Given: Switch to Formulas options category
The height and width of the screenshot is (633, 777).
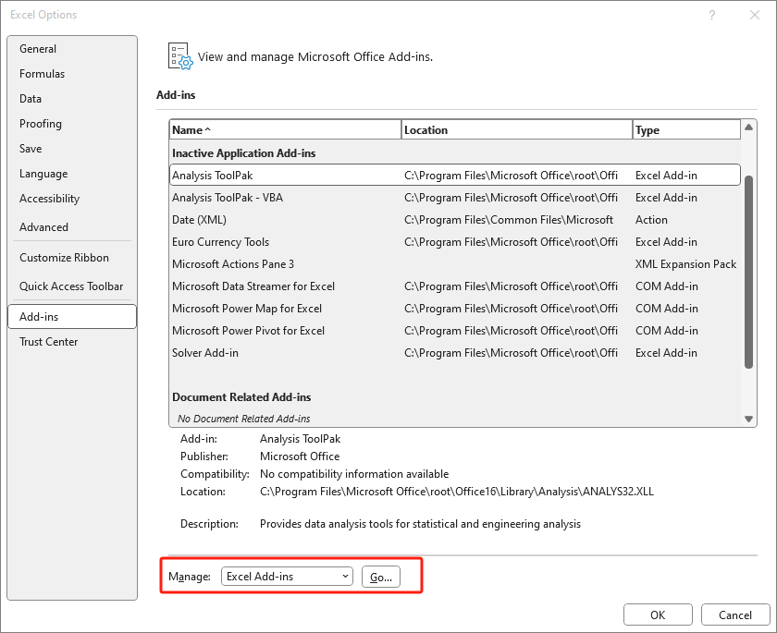Looking at the screenshot, I should click(x=42, y=74).
